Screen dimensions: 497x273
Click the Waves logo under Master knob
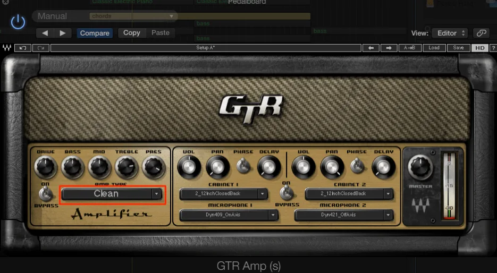(420, 206)
